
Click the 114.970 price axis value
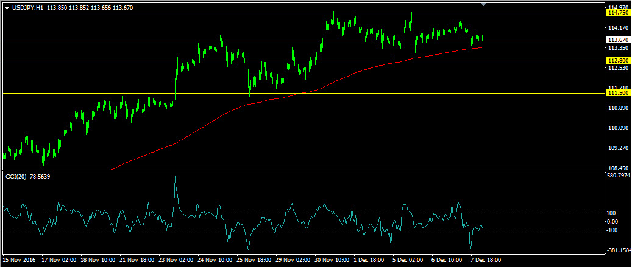tap(619, 8)
